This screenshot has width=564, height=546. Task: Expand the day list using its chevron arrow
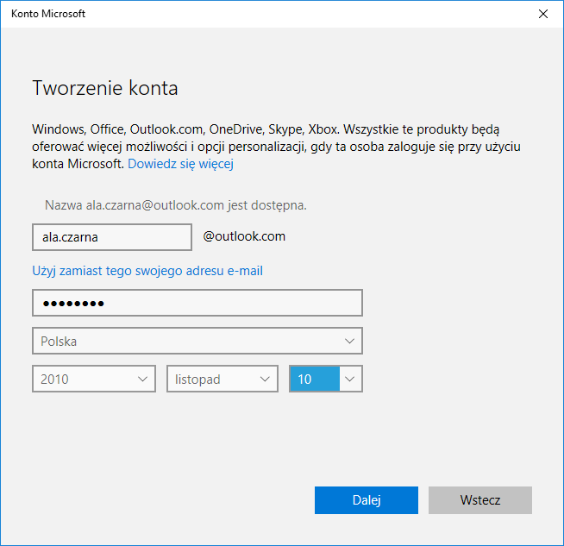tap(350, 379)
